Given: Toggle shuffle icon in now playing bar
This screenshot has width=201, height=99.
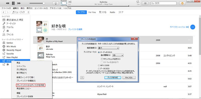Looking at the screenshot, I should point(70,2).
